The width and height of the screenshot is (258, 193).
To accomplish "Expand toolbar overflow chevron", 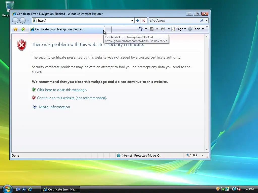I will [207, 27].
